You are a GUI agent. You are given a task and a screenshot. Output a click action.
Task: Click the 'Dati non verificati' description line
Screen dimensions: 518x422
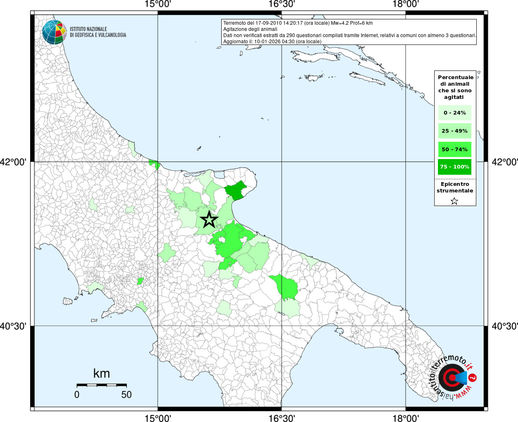[350, 35]
